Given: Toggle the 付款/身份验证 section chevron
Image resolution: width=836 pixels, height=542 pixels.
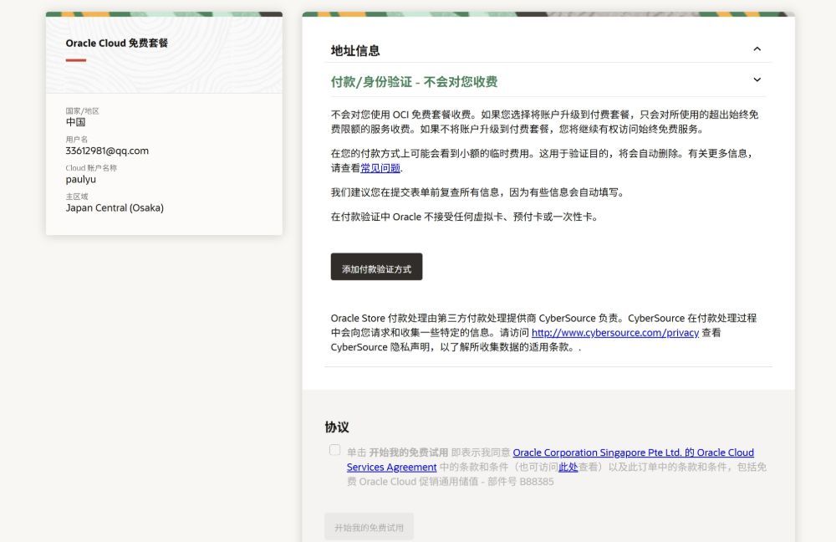Looking at the screenshot, I should [x=757, y=80].
